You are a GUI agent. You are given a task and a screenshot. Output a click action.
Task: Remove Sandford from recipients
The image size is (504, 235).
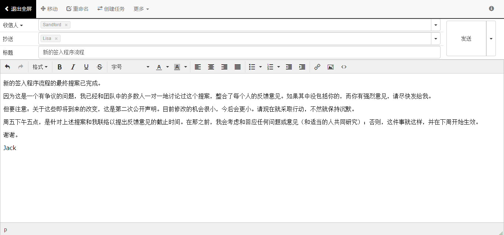(x=66, y=25)
